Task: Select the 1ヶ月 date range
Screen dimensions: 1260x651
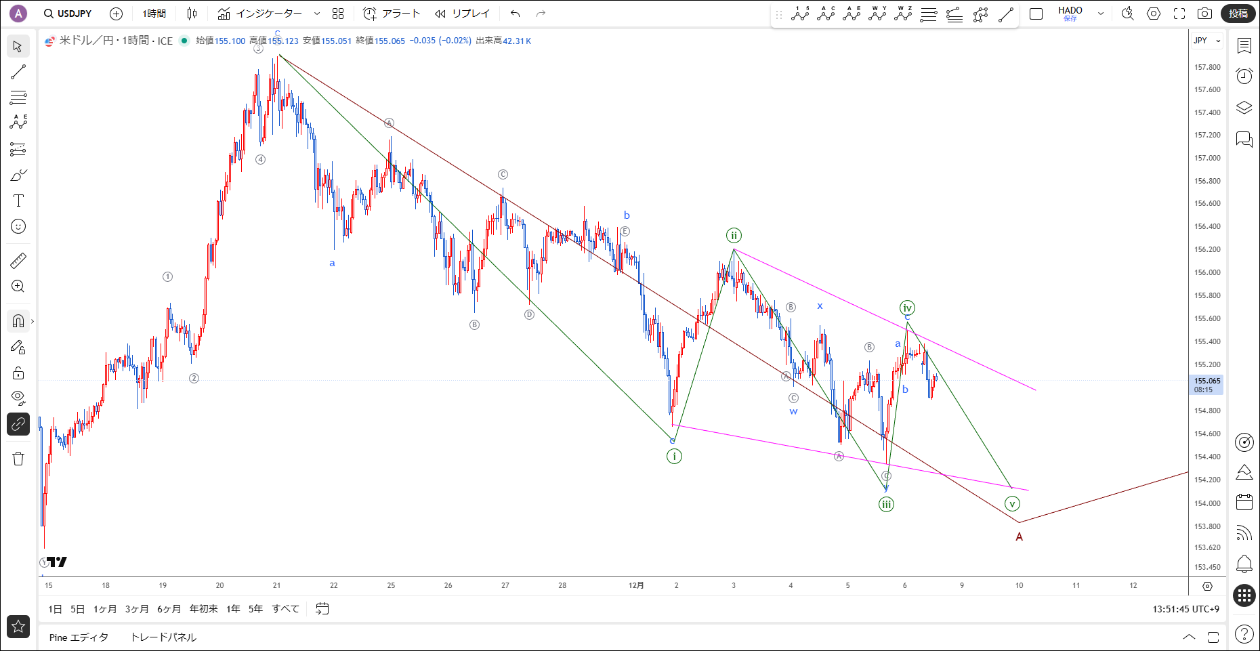Action: point(105,609)
